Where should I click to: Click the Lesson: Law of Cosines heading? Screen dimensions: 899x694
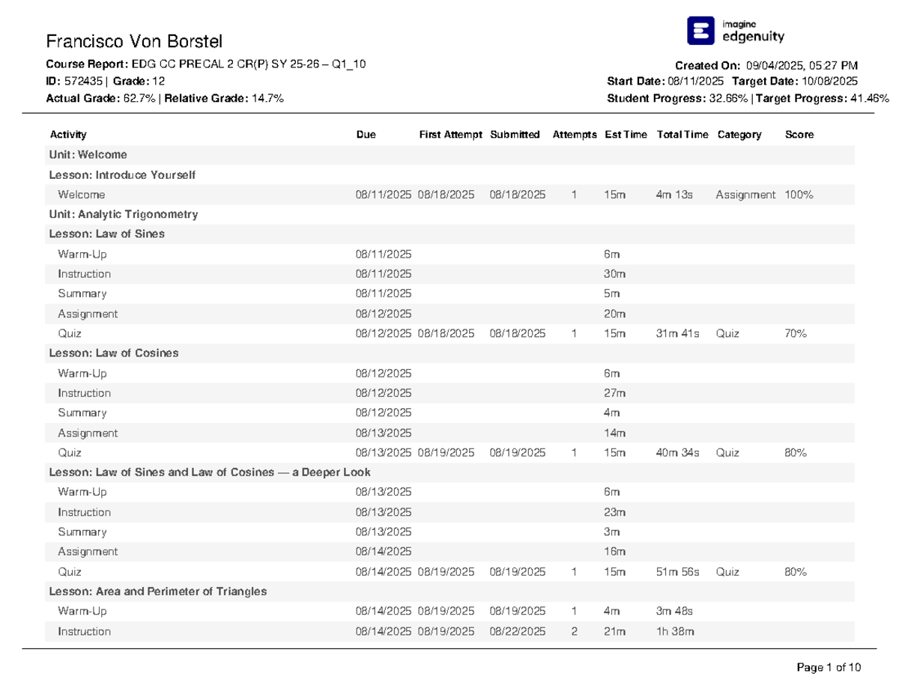tap(113, 353)
